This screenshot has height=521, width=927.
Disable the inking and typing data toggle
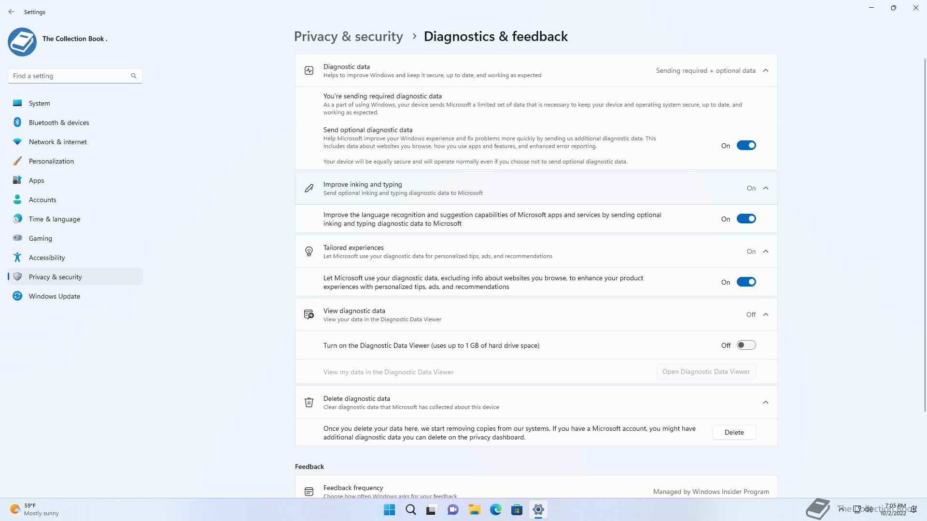pyautogui.click(x=746, y=219)
